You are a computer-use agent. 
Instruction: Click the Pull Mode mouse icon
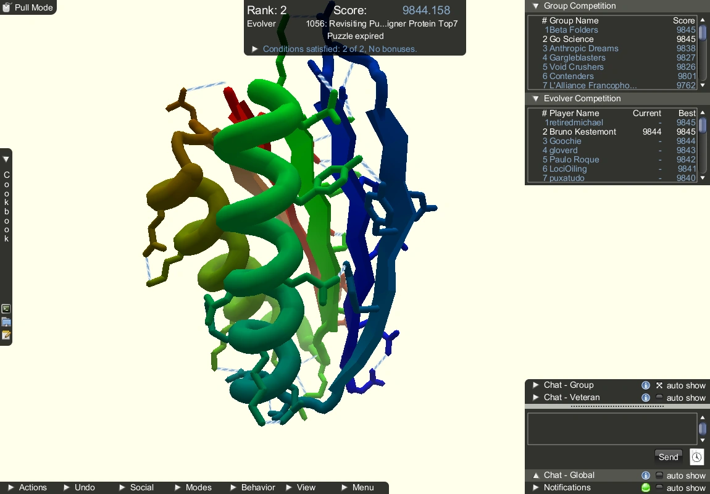coord(6,7)
